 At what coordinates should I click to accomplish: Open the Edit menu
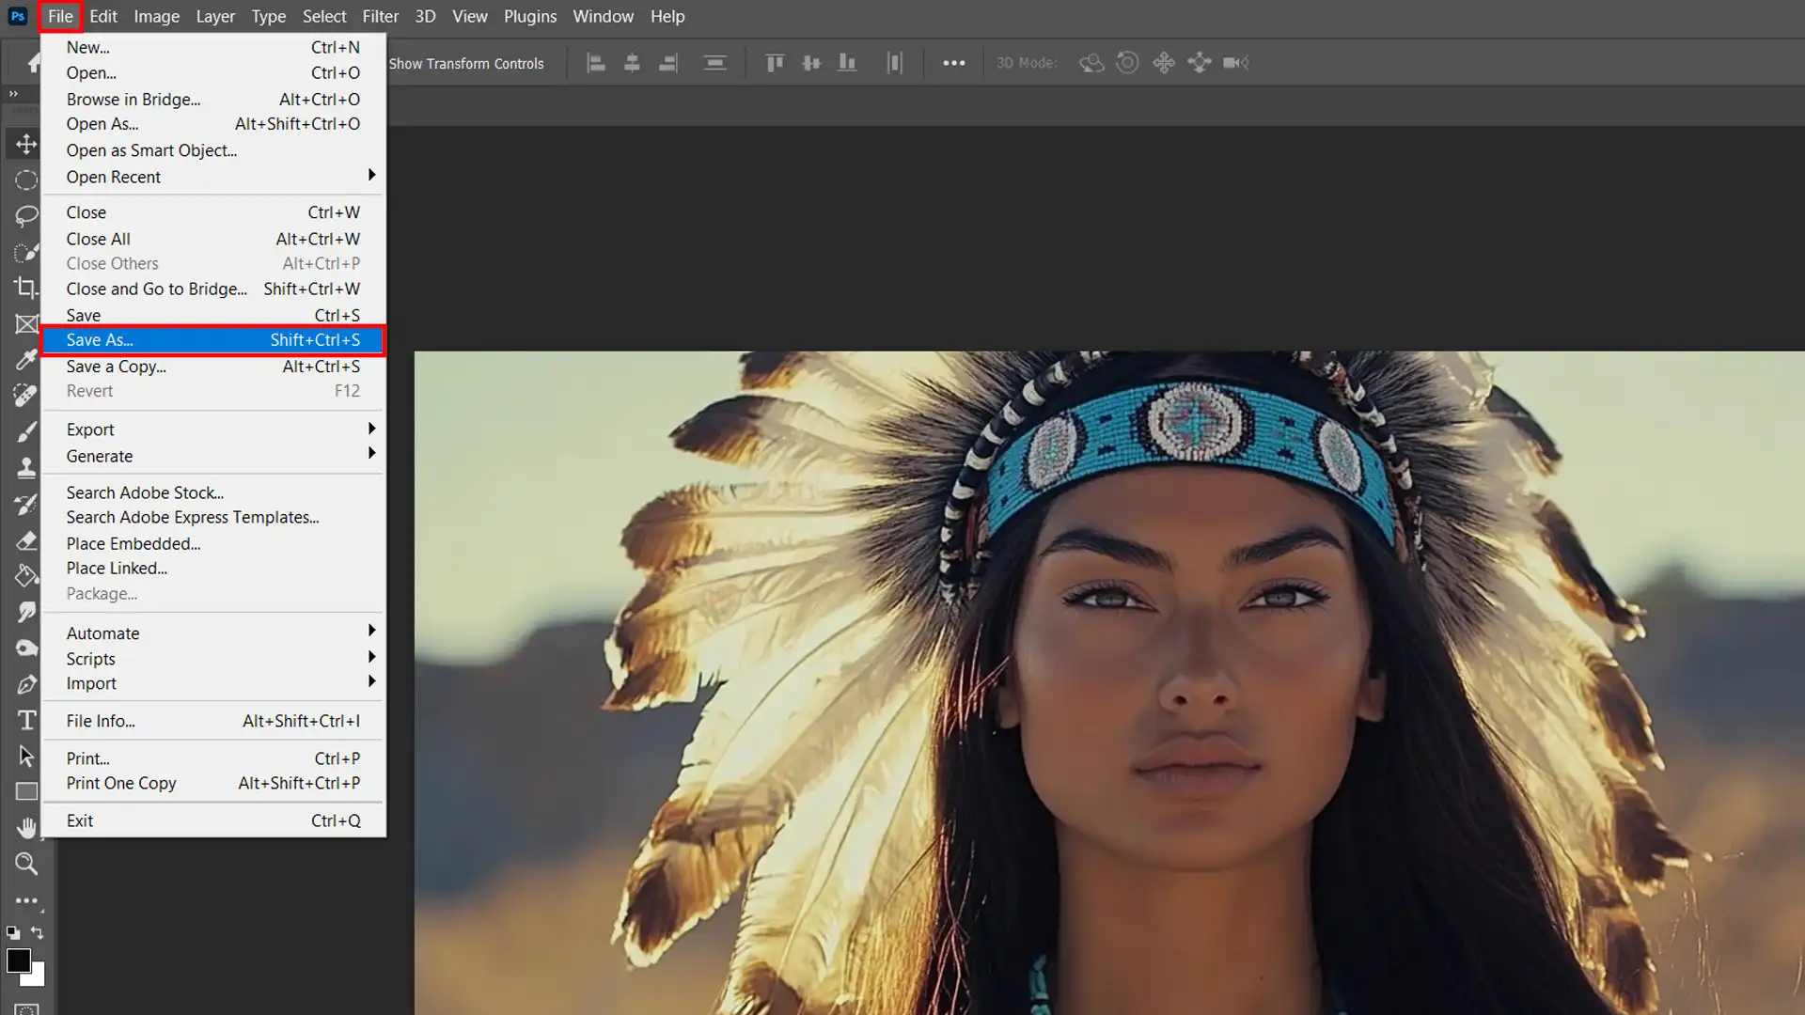[103, 16]
